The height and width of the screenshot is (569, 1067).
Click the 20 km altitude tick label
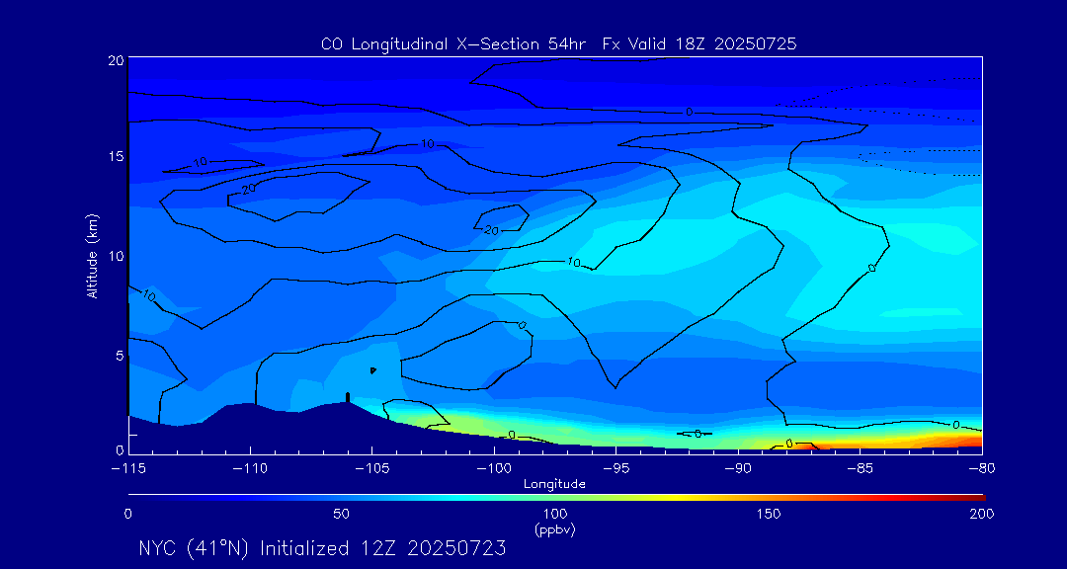click(x=116, y=59)
